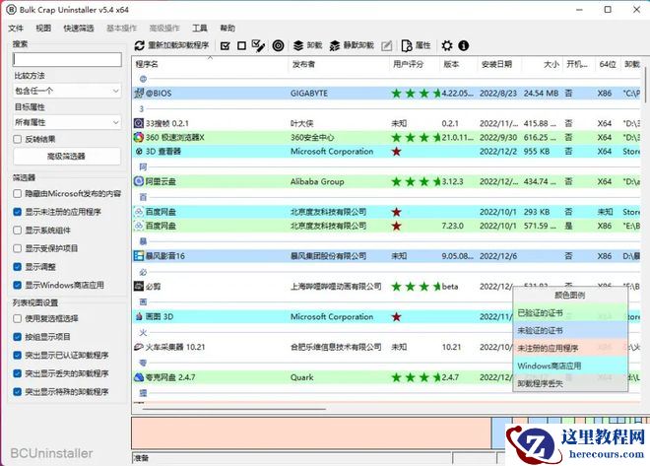Collapse the 百 group header
650x466 pixels.
[x=143, y=197]
